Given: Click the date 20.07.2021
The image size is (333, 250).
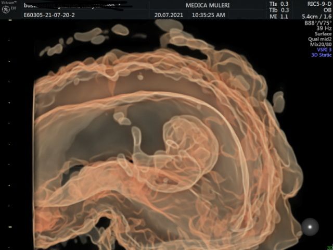Looking at the screenshot, I should [169, 15].
